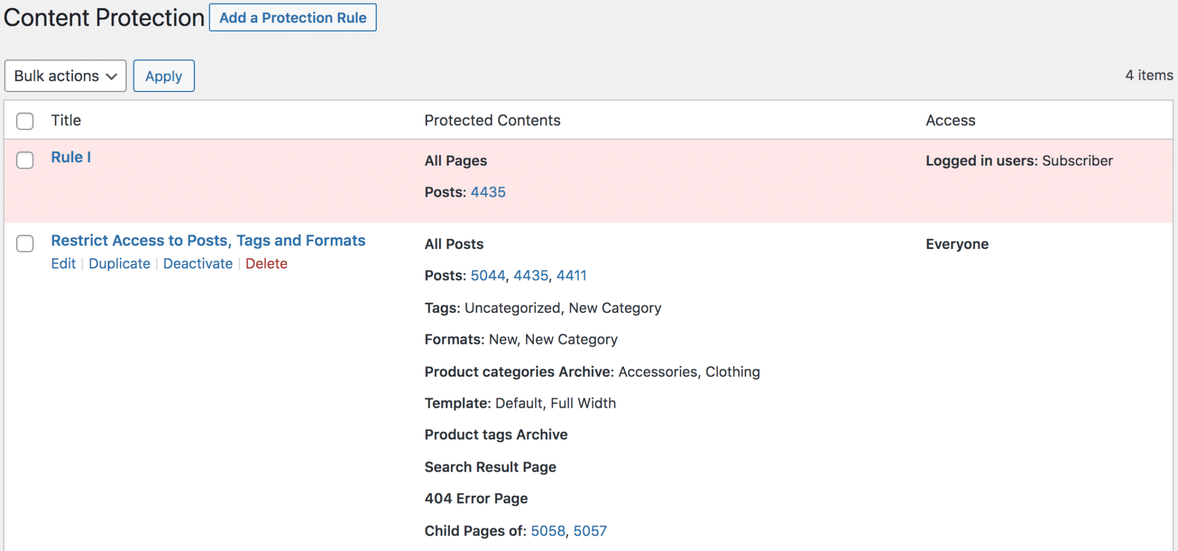Click the 'All Pages' text

pos(456,160)
